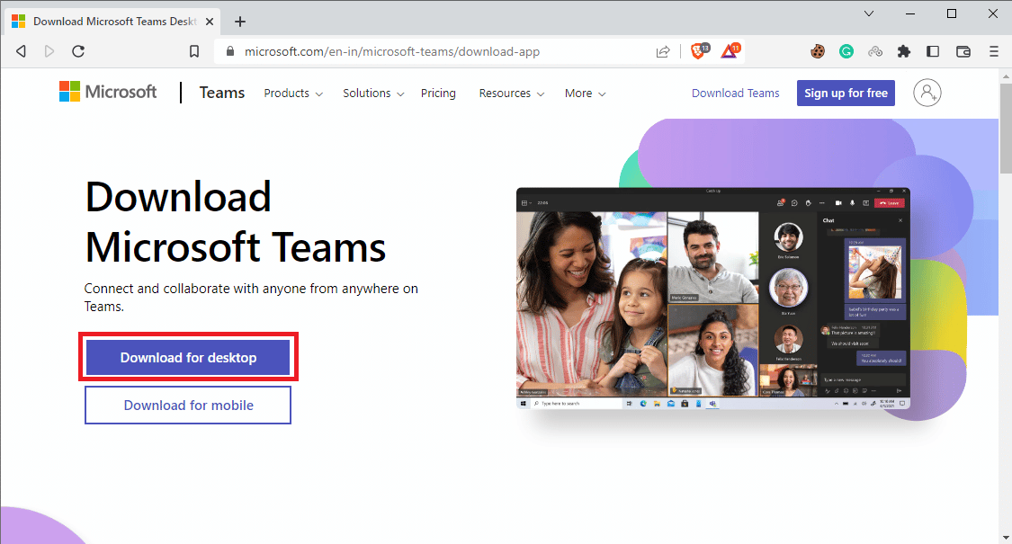Go back to the previous page
This screenshot has height=544, width=1012.
22,51
